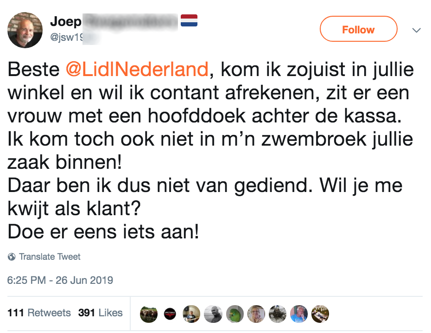Viewport: 431px width, 333px height.
Task: Click the cows avatar among likers
Action: point(149,314)
